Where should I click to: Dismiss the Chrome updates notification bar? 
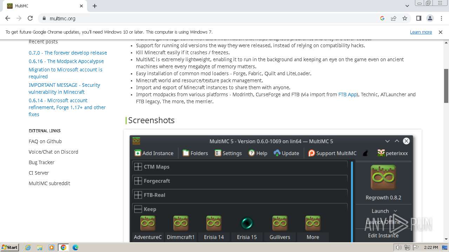[x=441, y=32]
